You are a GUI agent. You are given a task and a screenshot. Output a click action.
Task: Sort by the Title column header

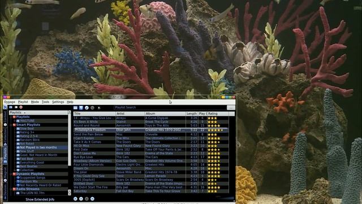click(94, 114)
